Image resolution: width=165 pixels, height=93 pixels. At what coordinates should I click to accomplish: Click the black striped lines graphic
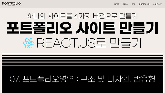[82, 58]
